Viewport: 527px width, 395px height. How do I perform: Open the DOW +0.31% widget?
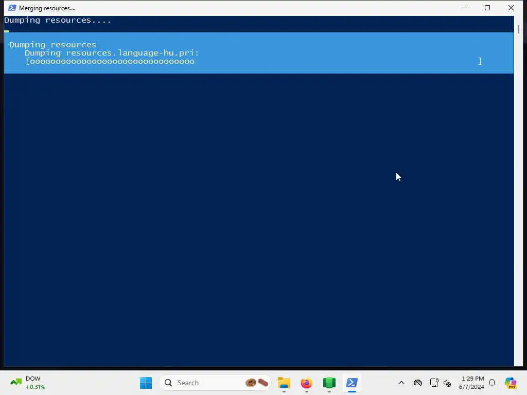(x=28, y=383)
